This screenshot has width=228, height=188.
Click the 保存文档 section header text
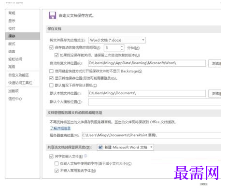point(54,29)
